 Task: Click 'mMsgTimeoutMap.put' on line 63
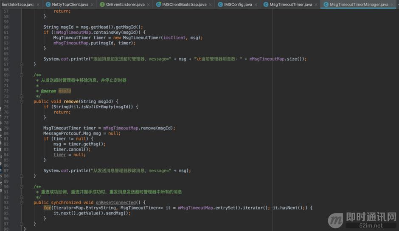[76, 43]
